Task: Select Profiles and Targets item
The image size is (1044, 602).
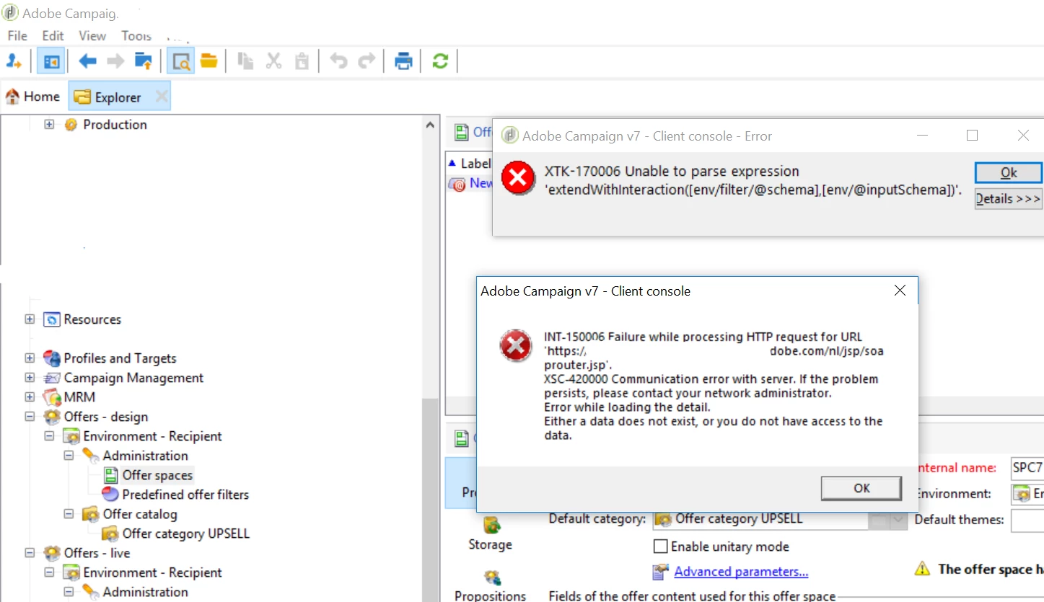Action: click(120, 358)
